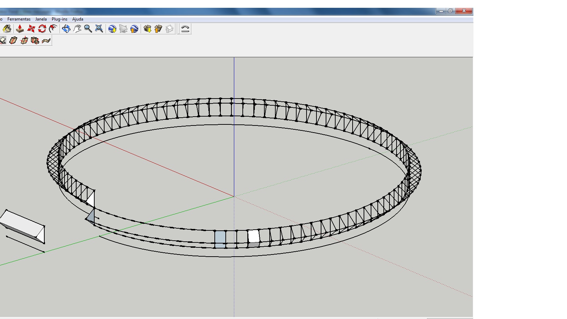
Task: Activate the Pan hand tool
Action: (x=77, y=29)
